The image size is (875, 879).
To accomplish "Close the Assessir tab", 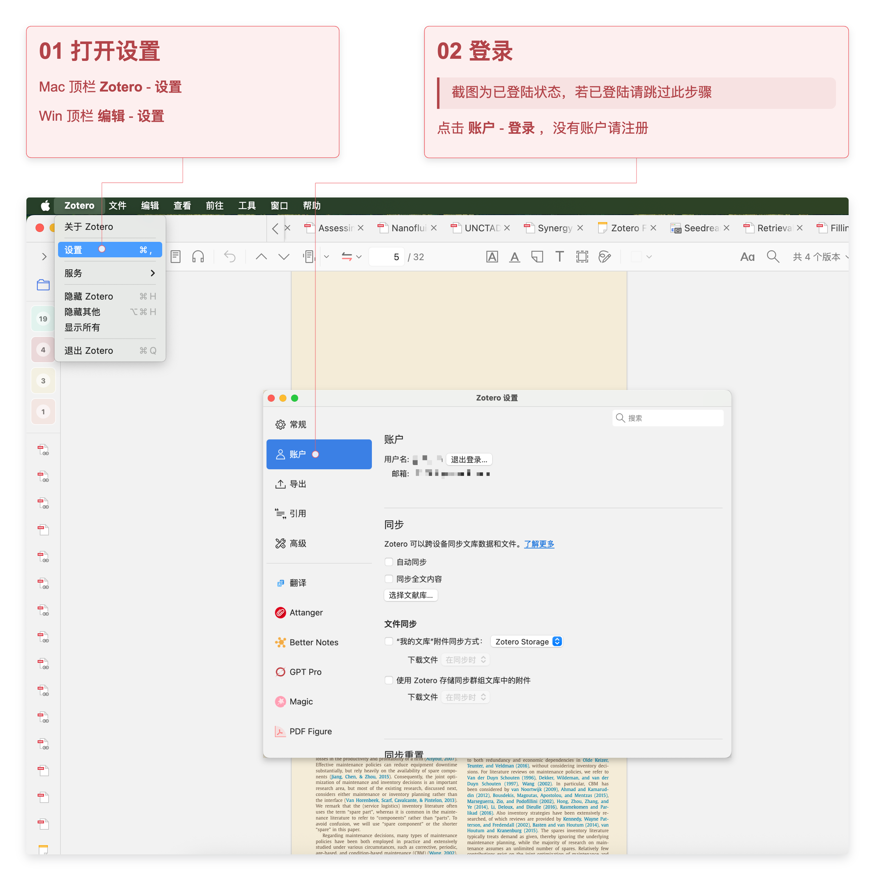I will tap(361, 228).
